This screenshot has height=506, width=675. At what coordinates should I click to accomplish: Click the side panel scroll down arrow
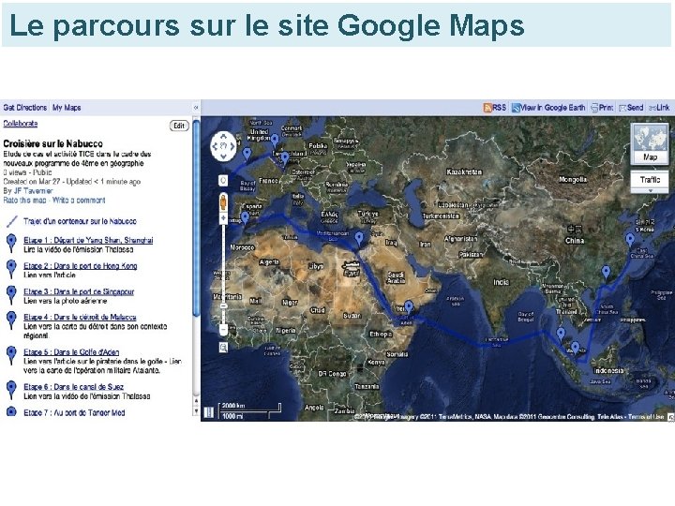(196, 411)
